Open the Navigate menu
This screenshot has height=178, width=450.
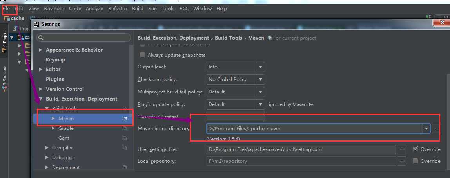[54, 9]
